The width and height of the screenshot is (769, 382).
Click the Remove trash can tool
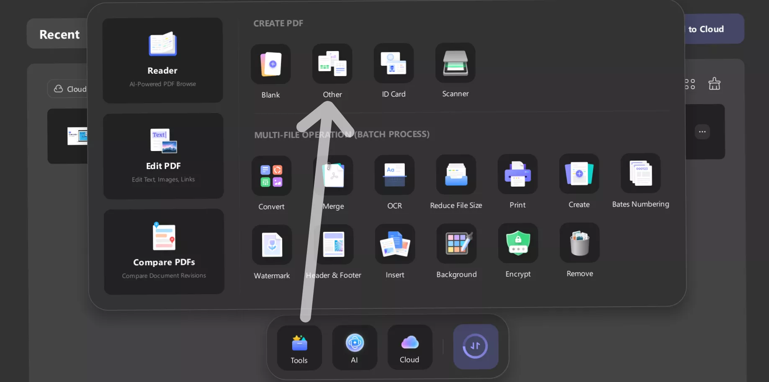tap(579, 243)
